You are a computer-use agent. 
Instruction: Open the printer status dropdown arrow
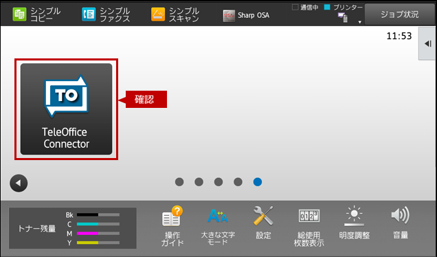[360, 22]
